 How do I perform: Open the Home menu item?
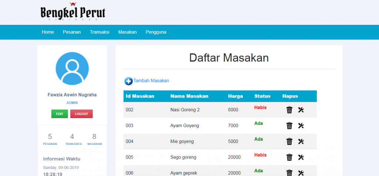click(48, 32)
